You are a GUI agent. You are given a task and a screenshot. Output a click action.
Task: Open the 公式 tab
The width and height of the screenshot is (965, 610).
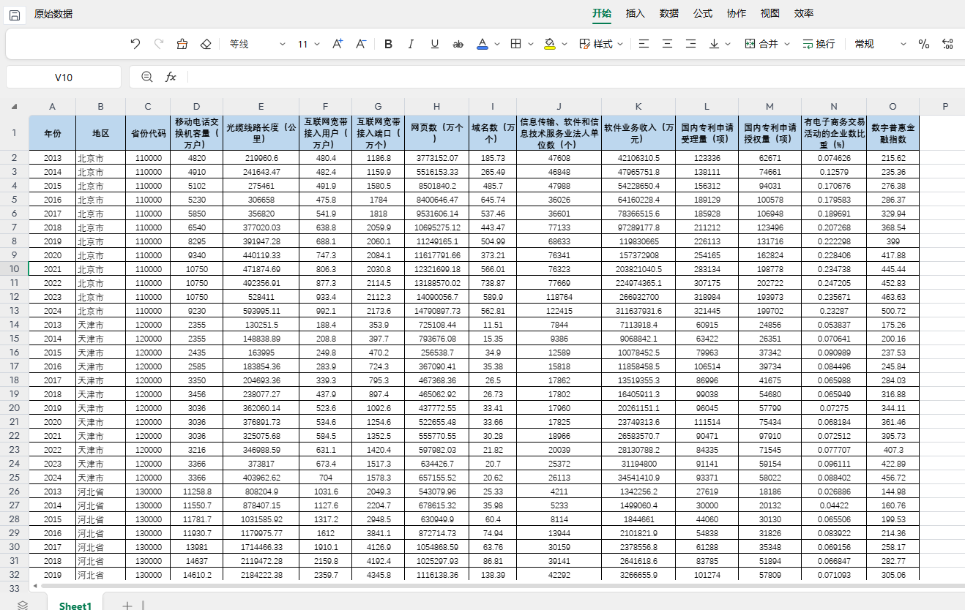pyautogui.click(x=703, y=13)
